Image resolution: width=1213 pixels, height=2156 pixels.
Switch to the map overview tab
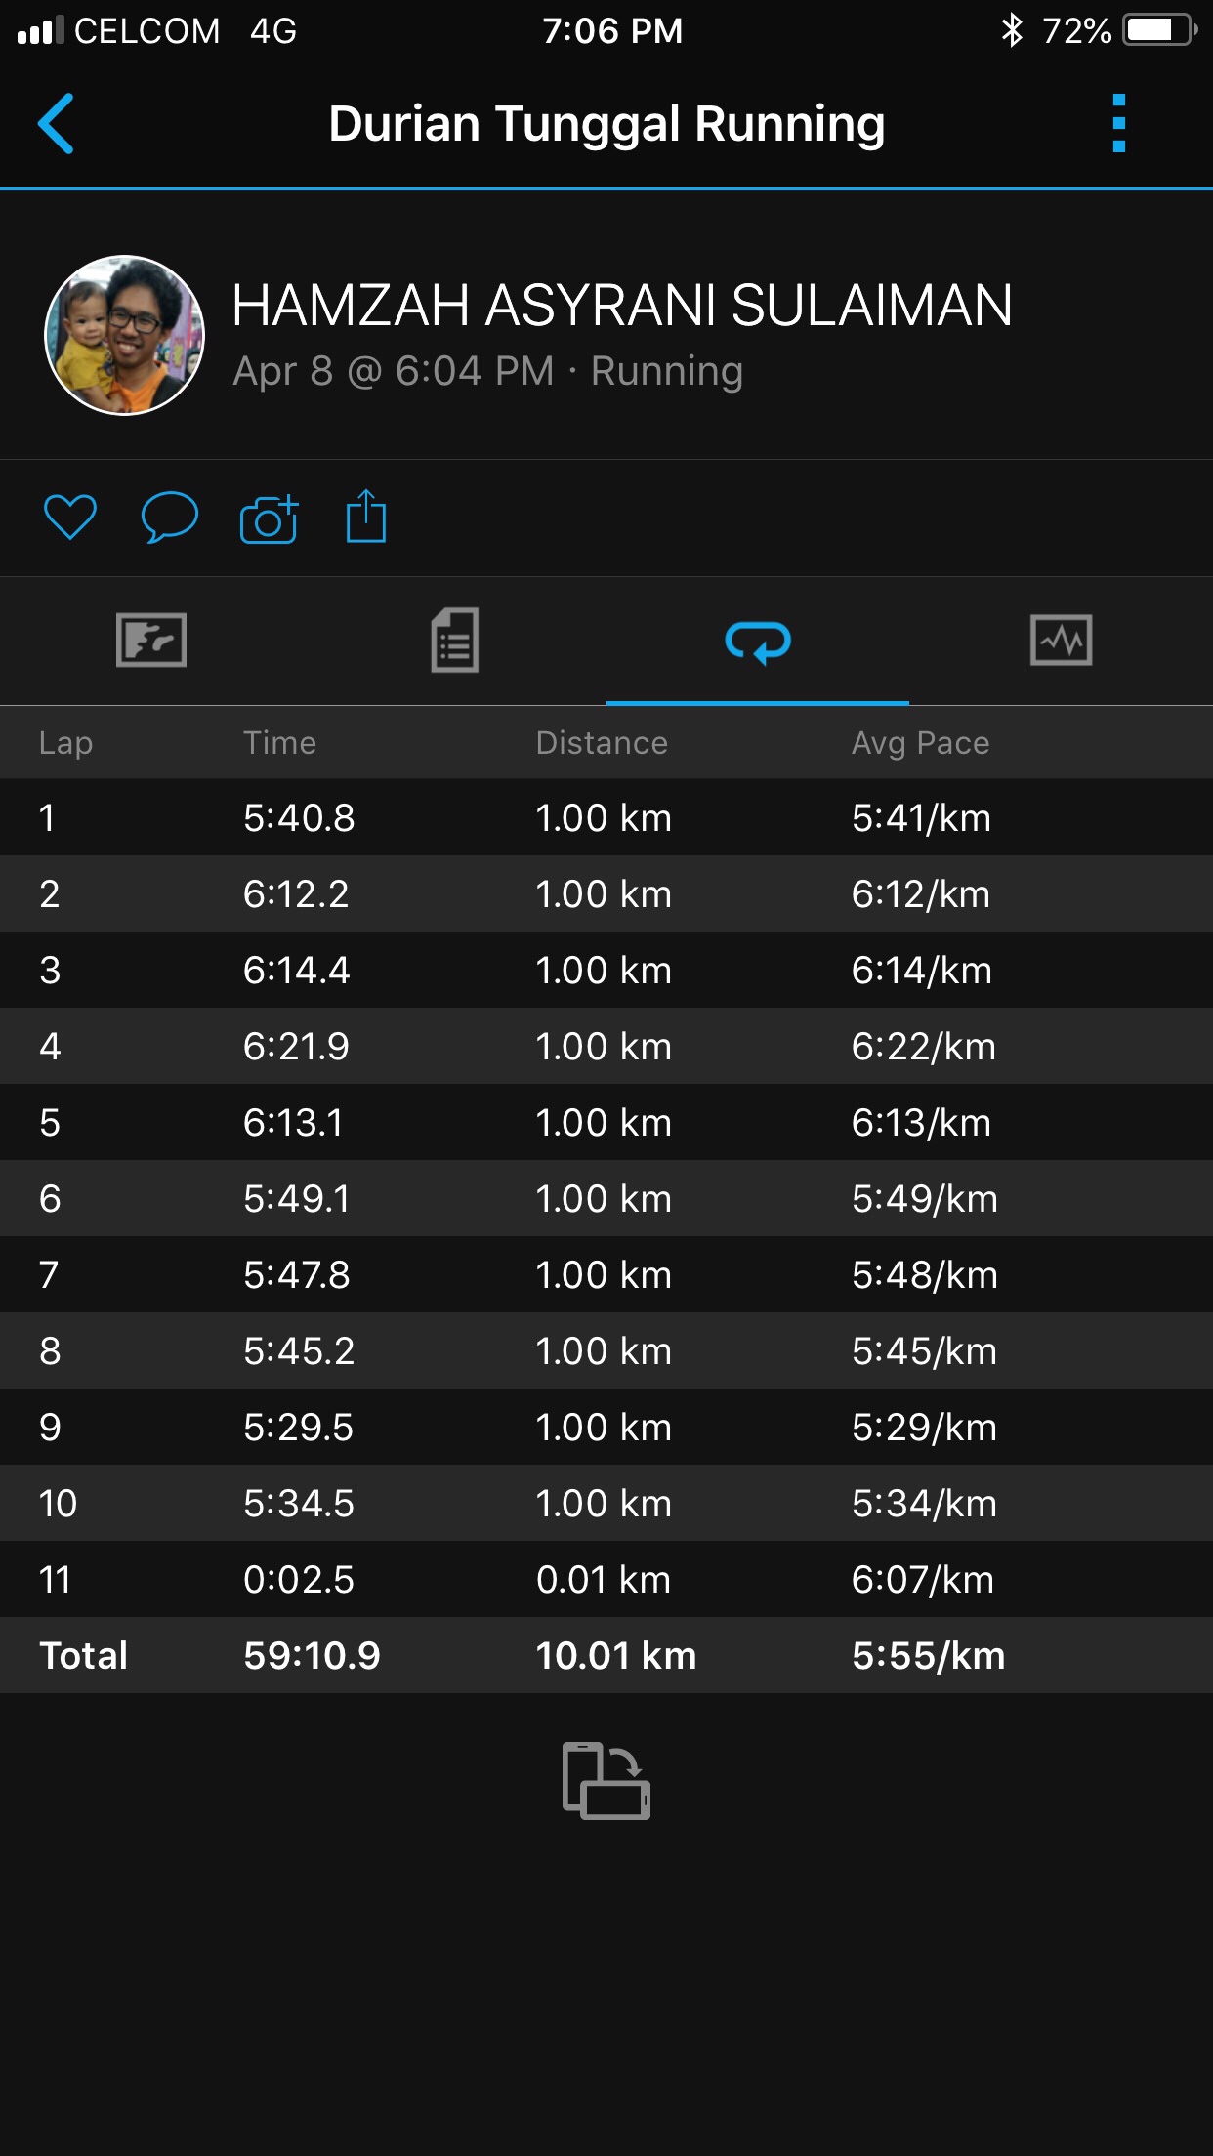pyautogui.click(x=151, y=641)
